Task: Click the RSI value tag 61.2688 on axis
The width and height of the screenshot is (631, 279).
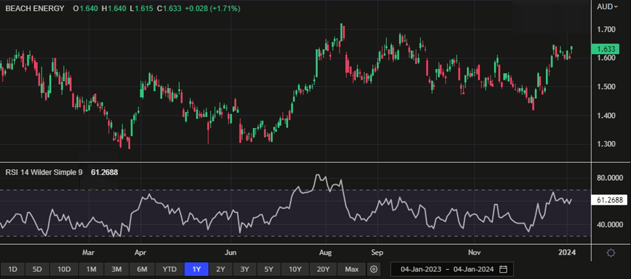Action: [x=610, y=200]
